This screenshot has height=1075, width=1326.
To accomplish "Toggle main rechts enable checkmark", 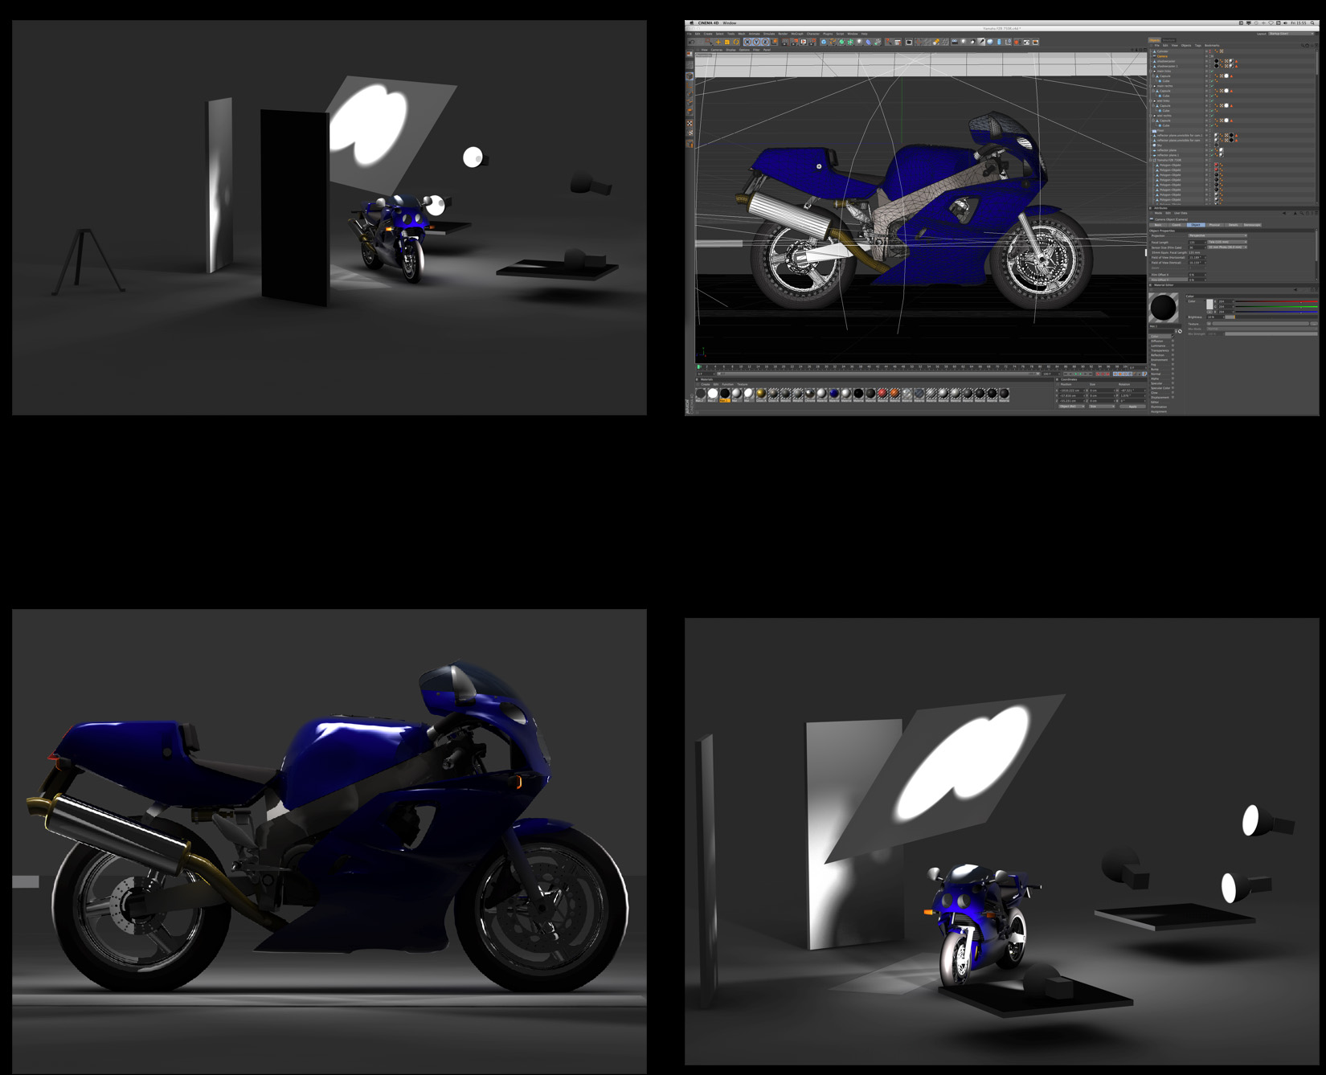I will (1212, 86).
